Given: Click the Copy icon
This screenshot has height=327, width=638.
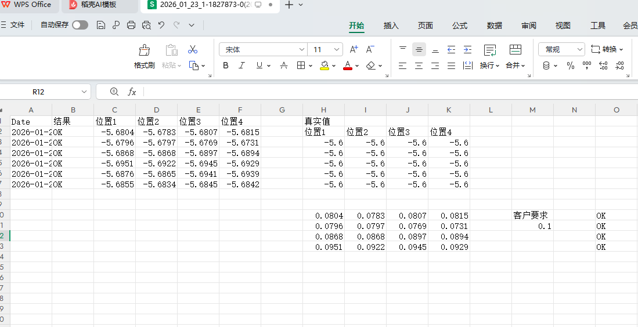Looking at the screenshot, I should [x=194, y=66].
